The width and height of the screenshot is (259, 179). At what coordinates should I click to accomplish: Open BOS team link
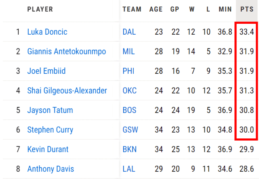click(x=129, y=110)
